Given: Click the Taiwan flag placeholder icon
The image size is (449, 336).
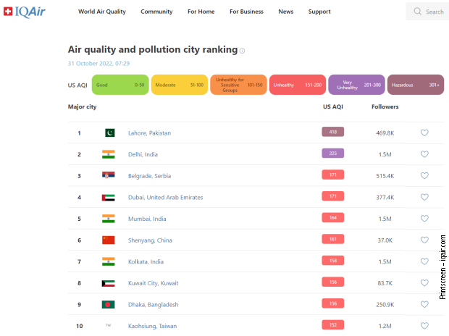Looking at the screenshot, I should (x=108, y=325).
